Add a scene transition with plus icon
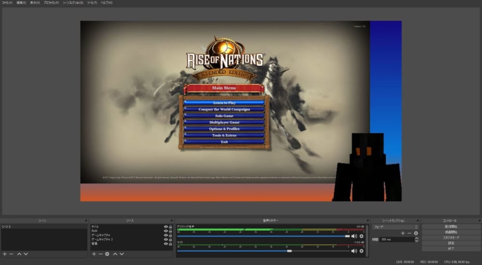Image resolution: width=482 pixels, height=265 pixels. pyautogui.click(x=403, y=233)
